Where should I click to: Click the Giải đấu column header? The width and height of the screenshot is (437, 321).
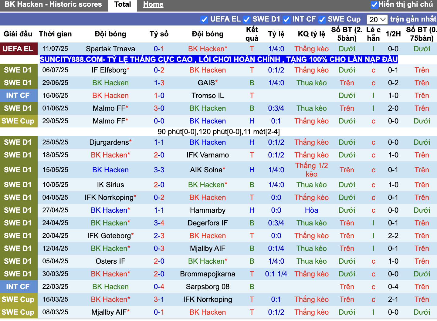[18, 34]
